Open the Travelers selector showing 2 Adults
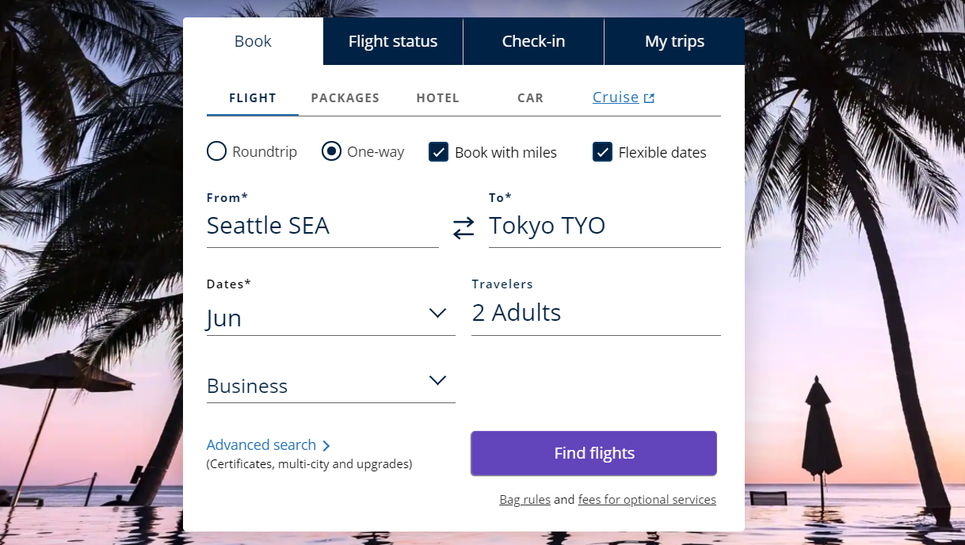 tap(595, 313)
